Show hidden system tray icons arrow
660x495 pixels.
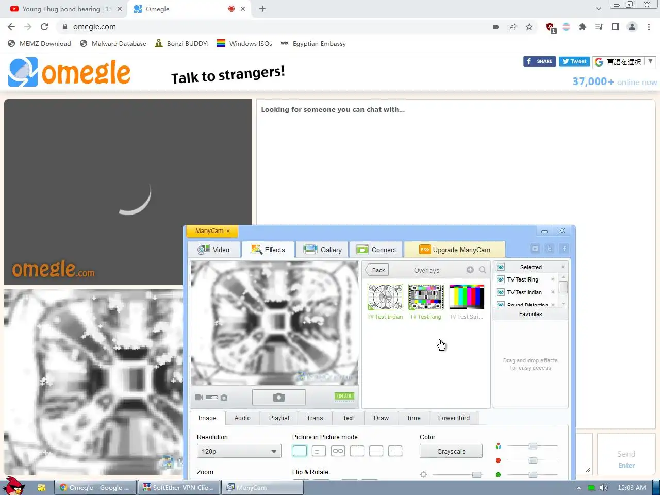579,487
